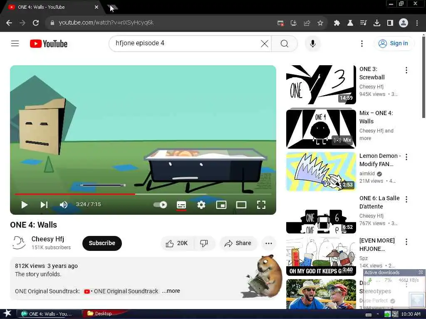Toggle the browser side panel
Image resolution: width=426 pixels, height=319 pixels.
pos(390,23)
